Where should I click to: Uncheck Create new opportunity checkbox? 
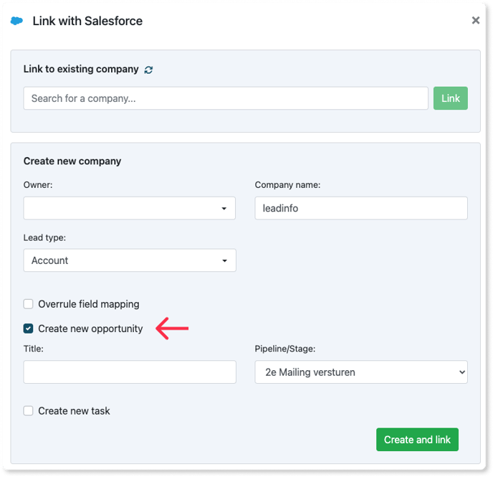(x=28, y=329)
